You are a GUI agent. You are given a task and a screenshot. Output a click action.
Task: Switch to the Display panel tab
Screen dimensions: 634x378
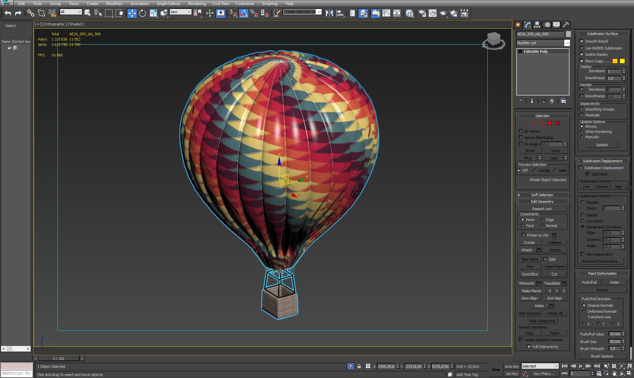tap(556, 25)
